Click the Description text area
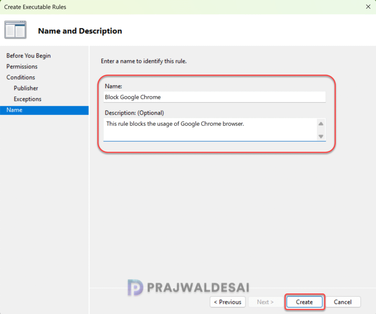Screen dimensions: 376x314 tap(210, 129)
